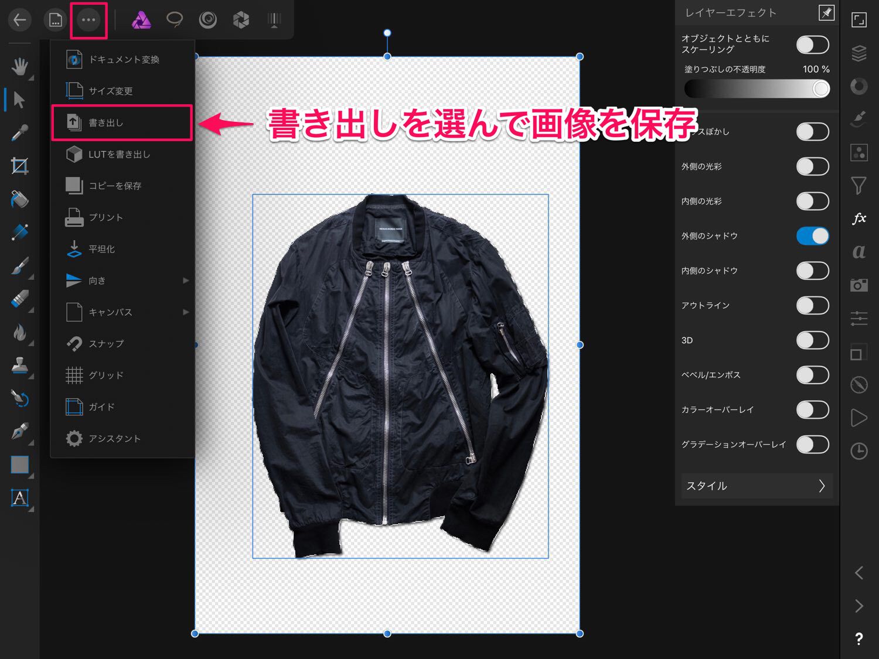Select the Hand (view) tool
879x659 pixels.
coord(19,67)
